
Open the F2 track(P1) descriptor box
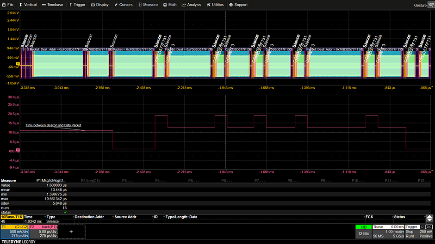[x=43, y=231]
